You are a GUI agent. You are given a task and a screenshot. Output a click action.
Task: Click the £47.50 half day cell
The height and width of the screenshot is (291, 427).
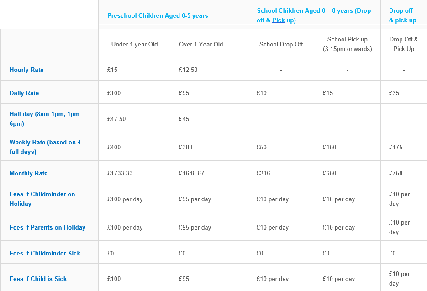coord(116,119)
